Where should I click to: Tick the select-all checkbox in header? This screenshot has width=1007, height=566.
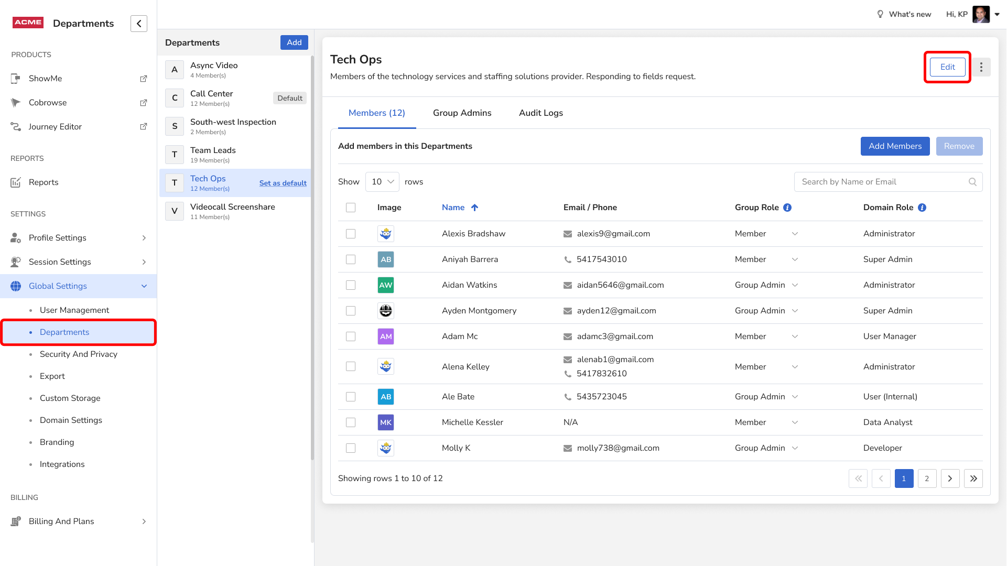351,208
